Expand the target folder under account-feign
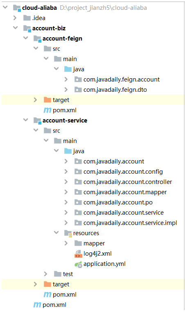This screenshot has height=313, width=185. 36,100
